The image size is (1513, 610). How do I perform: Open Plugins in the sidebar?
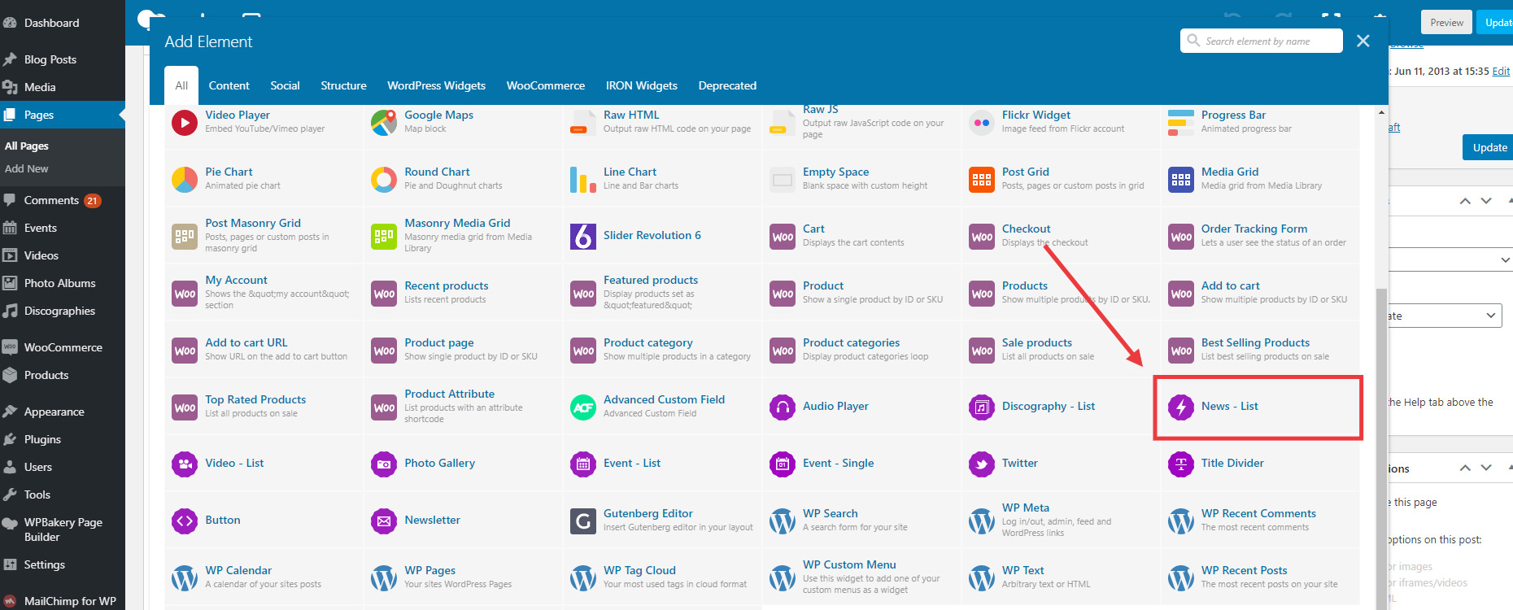click(63, 439)
